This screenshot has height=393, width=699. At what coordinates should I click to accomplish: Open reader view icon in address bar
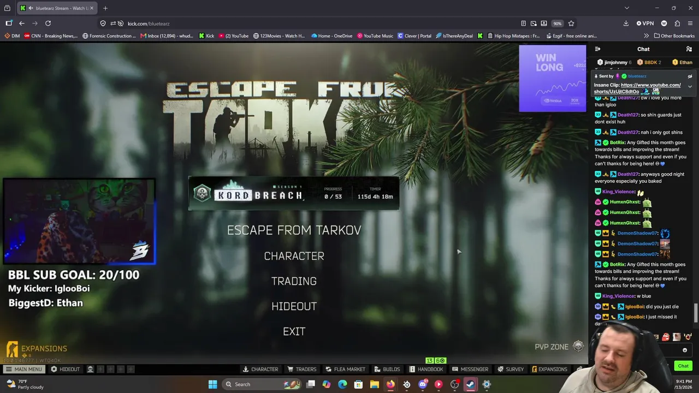coord(523,23)
